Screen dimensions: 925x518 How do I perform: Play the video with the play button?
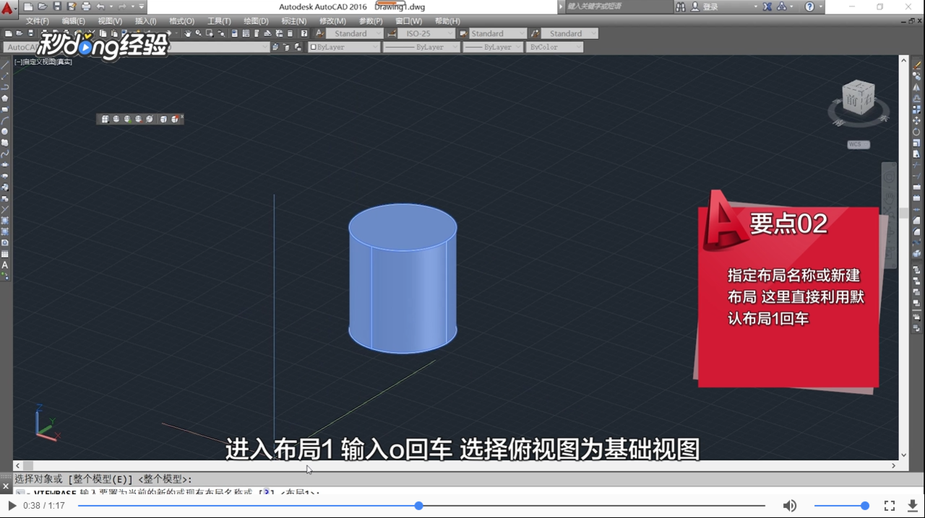tap(12, 506)
